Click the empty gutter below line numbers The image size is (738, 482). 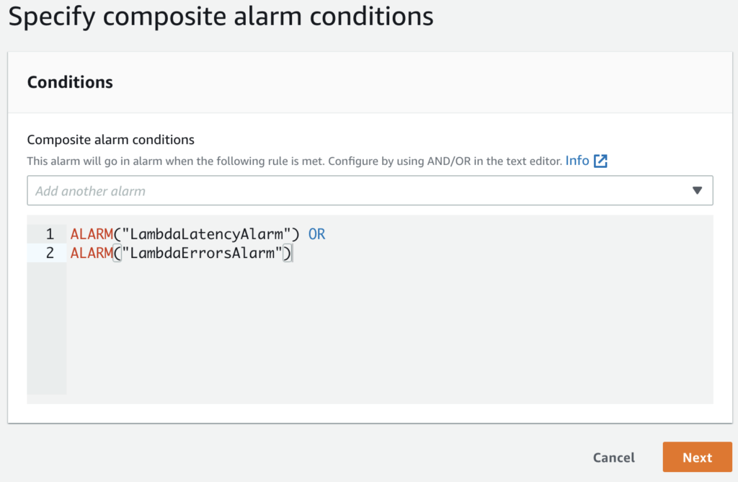47,328
